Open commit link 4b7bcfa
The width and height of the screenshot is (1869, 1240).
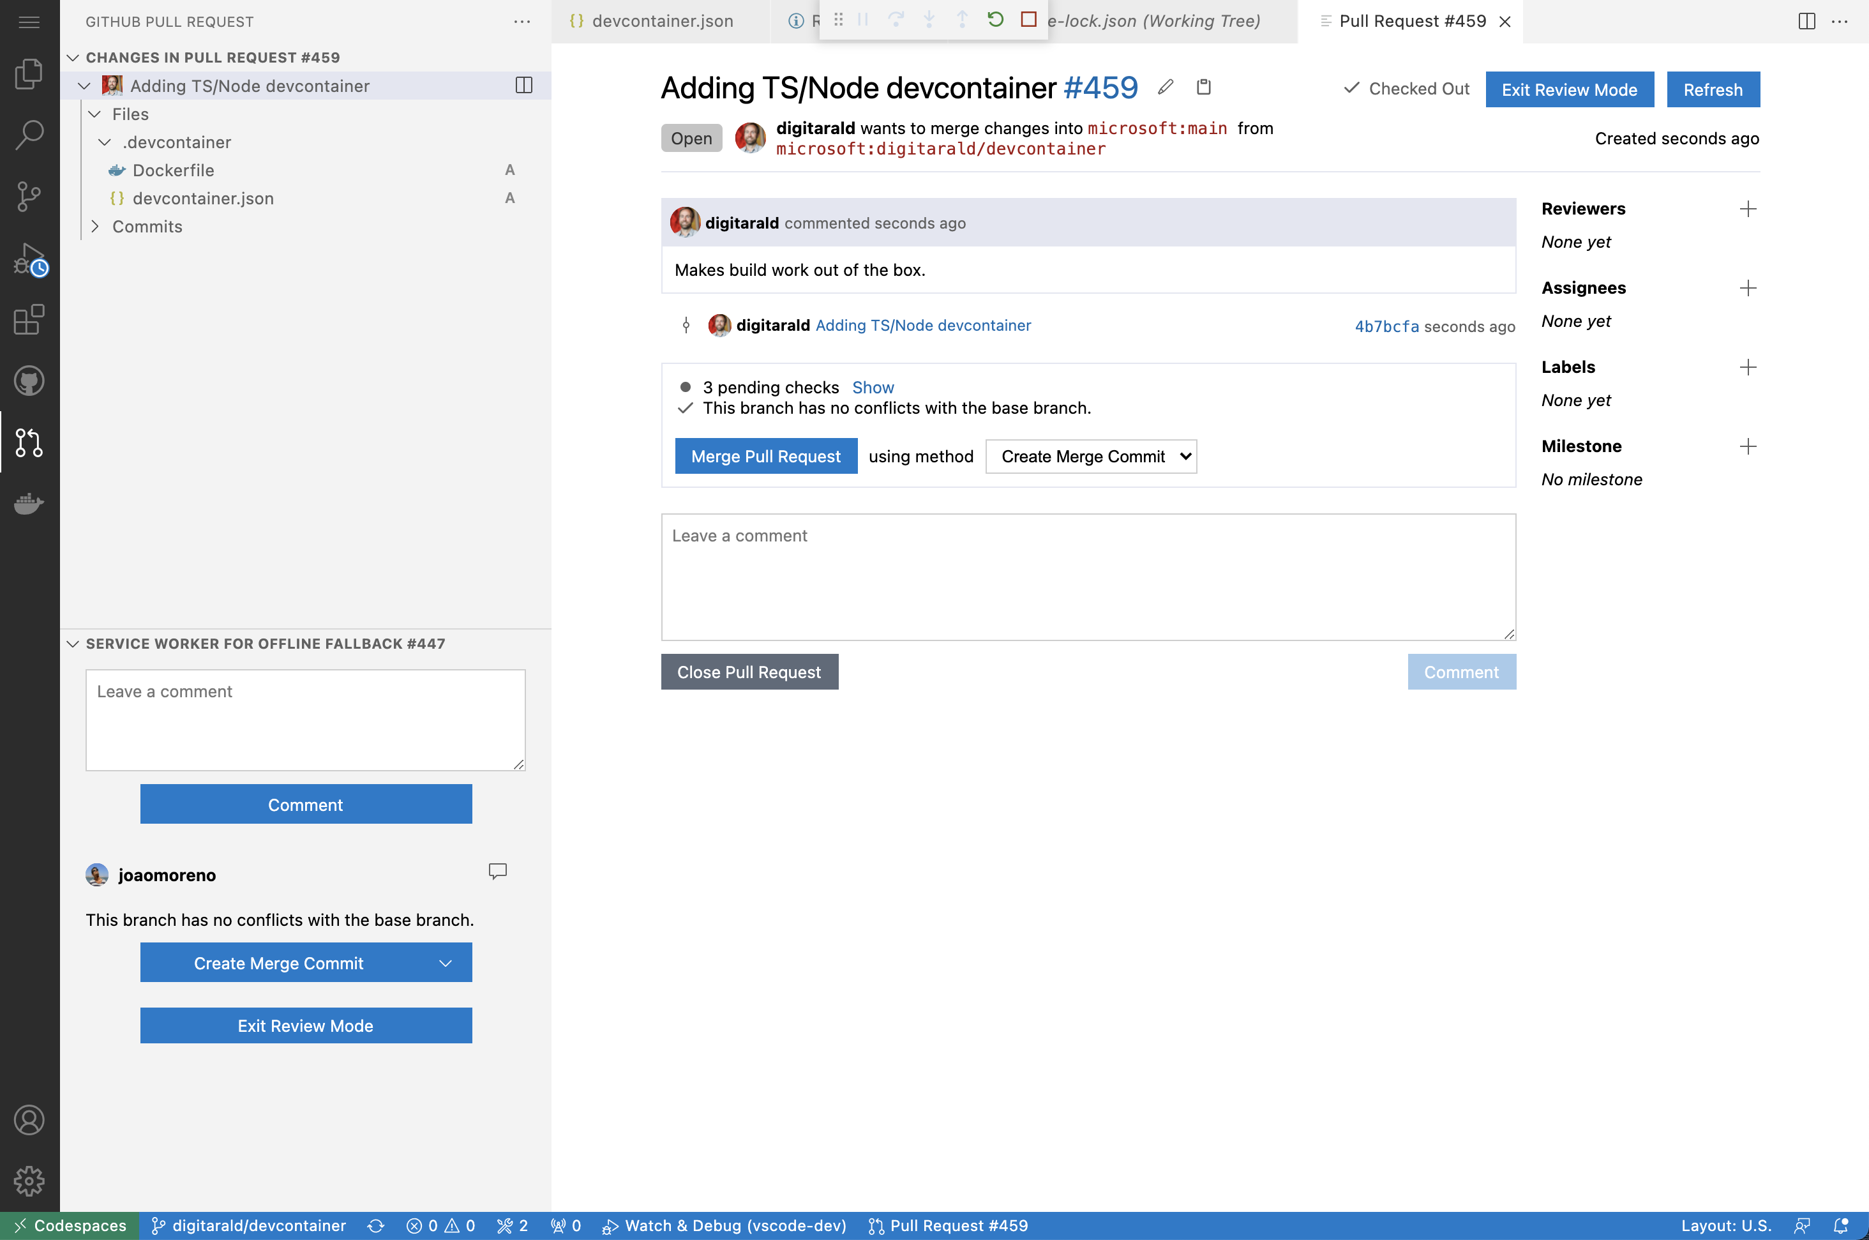click(1386, 327)
